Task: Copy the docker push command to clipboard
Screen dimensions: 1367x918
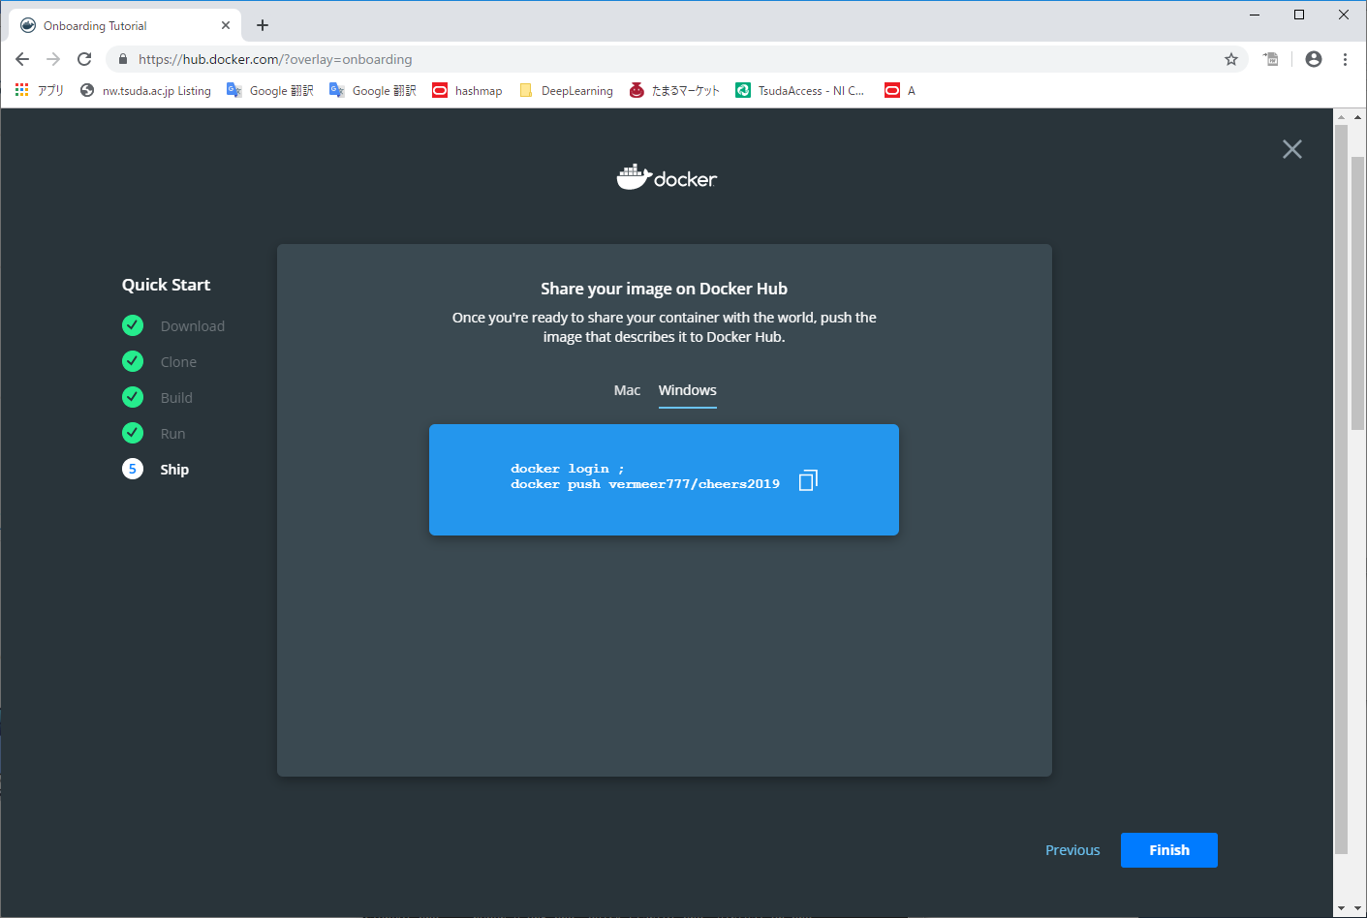Action: tap(808, 480)
